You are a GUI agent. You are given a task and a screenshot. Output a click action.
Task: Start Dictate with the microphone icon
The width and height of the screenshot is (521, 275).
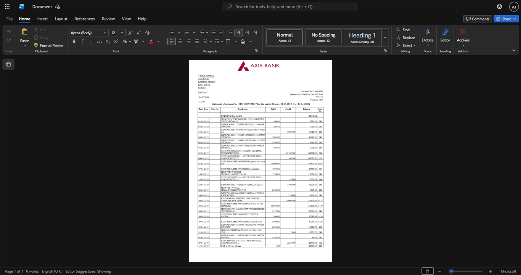[428, 32]
